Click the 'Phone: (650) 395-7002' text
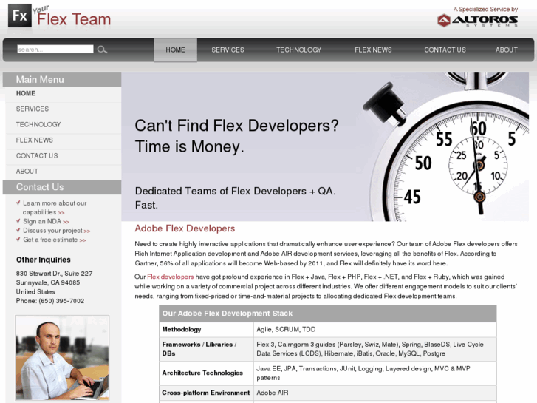Screen dimensions: 537x403 tap(50, 301)
